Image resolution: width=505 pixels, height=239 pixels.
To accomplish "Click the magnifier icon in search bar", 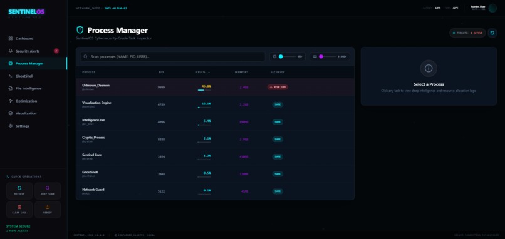I will [x=86, y=56].
